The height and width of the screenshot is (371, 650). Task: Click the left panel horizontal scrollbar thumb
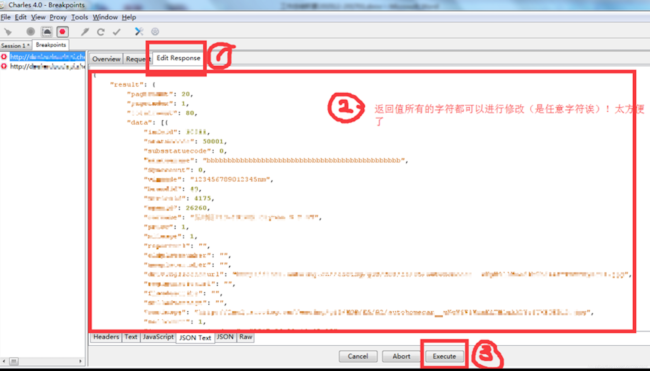click(x=14, y=361)
